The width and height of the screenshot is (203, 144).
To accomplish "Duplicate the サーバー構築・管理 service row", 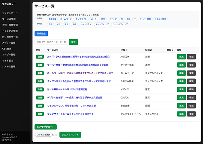I will click(x=191, y=65).
